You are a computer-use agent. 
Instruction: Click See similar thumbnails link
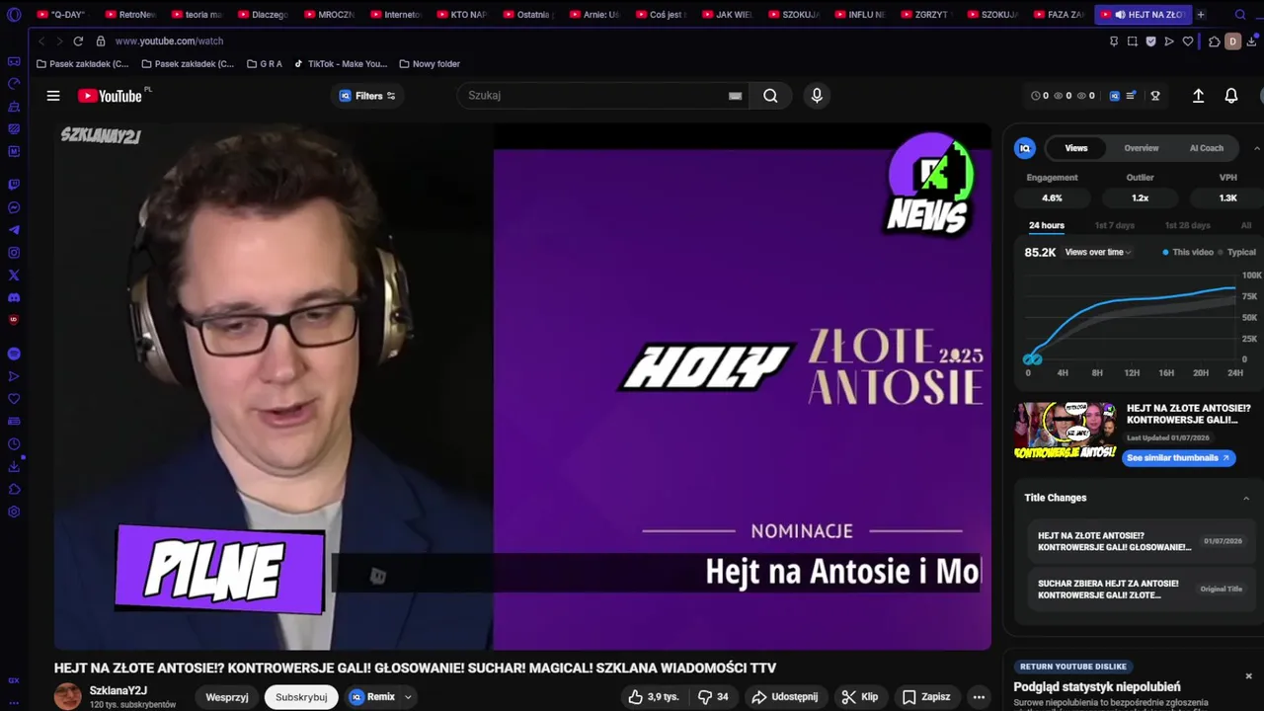[x=1177, y=457]
